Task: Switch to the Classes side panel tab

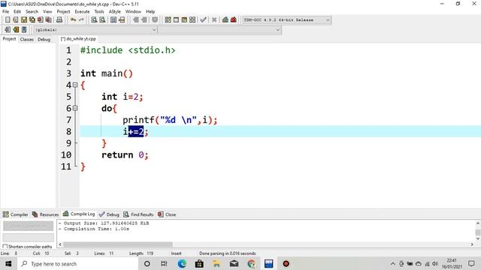Action: [x=27, y=40]
